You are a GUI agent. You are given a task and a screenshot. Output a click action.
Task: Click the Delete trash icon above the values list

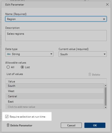90,74
